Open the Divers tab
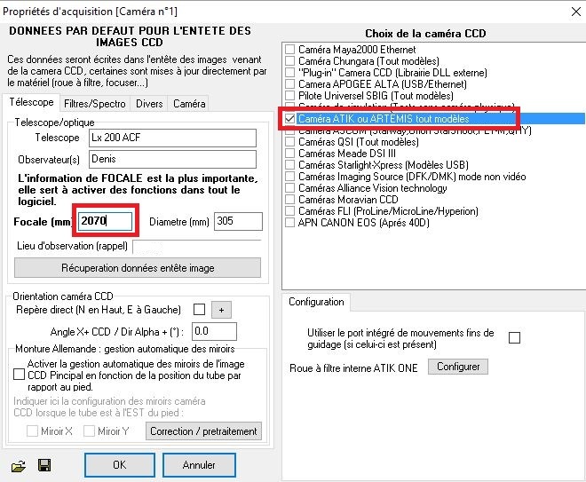This screenshot has height=482, width=586. 149,104
